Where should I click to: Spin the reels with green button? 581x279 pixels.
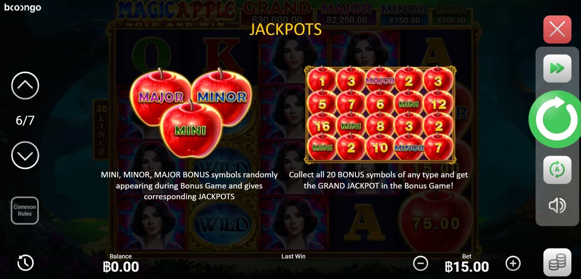point(556,119)
